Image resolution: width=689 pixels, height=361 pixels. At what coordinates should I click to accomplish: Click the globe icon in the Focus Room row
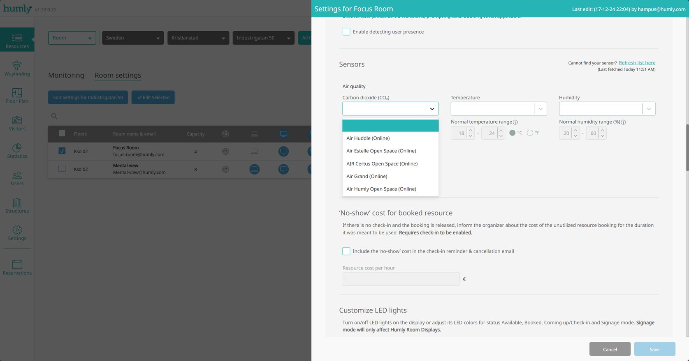225,152
